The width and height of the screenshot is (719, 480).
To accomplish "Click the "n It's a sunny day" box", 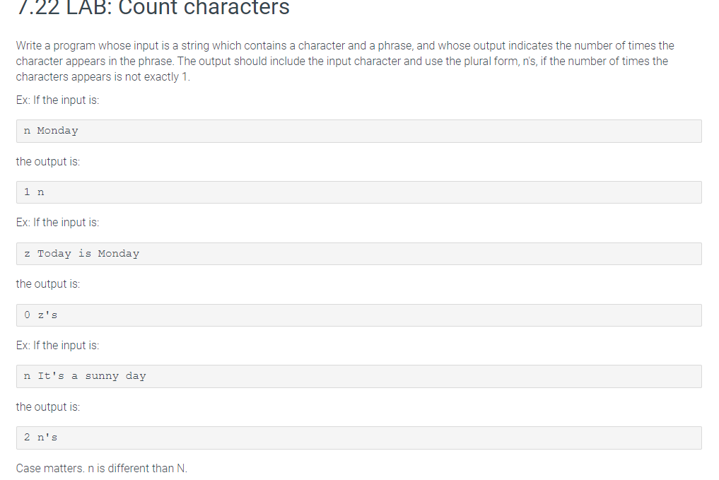I will coord(358,376).
